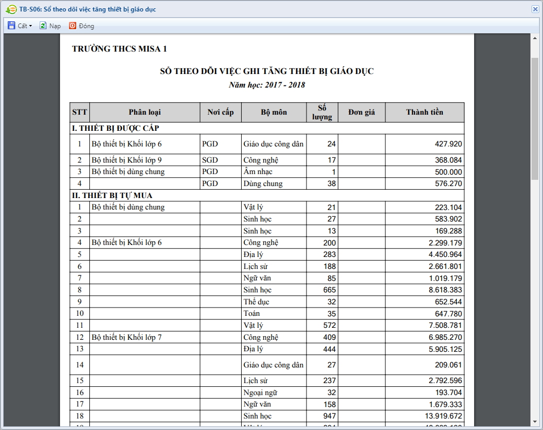Click the SGD supplier cell
This screenshot has height=430, width=543.
click(x=220, y=160)
